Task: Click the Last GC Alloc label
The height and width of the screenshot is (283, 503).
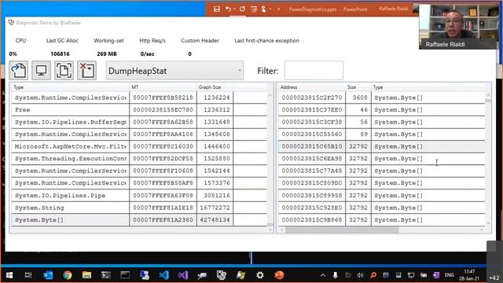Action: (62, 40)
